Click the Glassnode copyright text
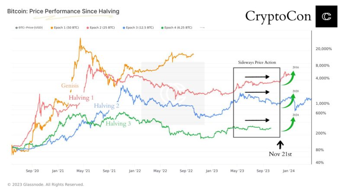 click(46, 184)
